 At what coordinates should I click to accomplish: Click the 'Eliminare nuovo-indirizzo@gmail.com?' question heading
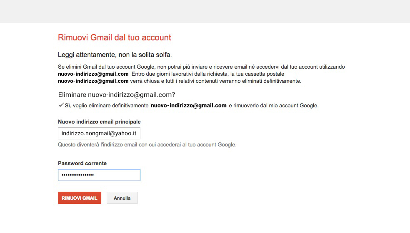point(117,94)
